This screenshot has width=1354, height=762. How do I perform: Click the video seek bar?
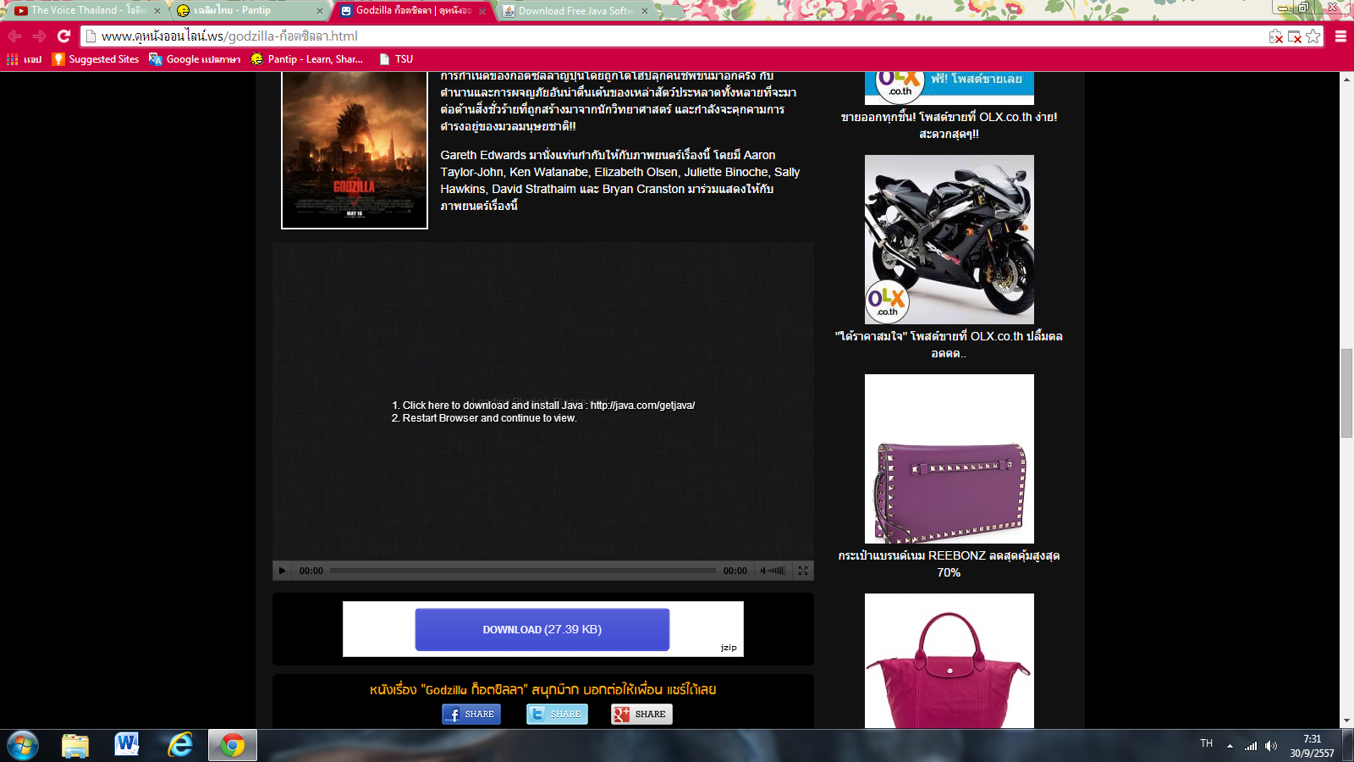(523, 571)
